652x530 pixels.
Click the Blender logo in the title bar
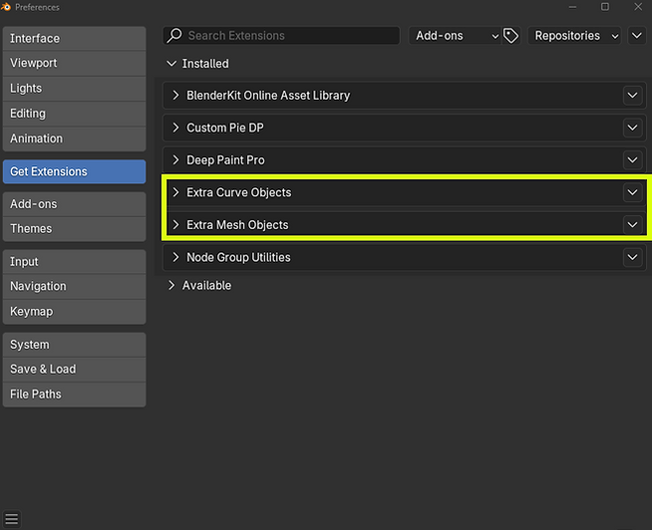point(6,7)
